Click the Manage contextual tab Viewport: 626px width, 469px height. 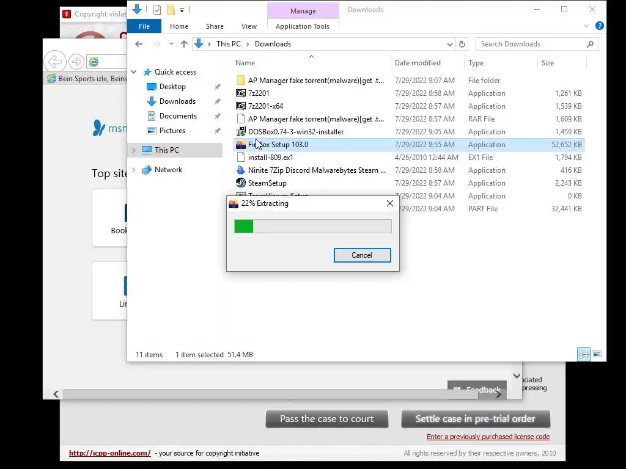(303, 11)
